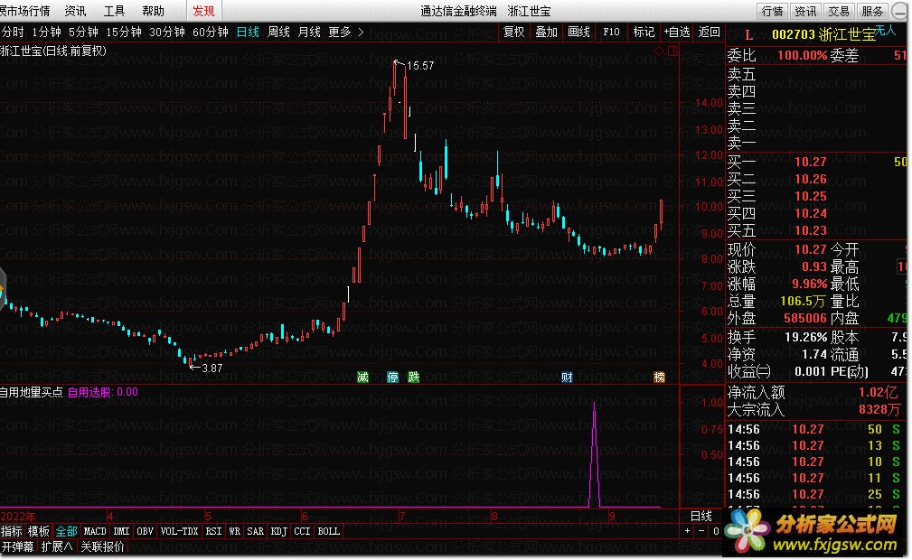This screenshot has width=912, height=560.
Task: Toggle 关联报价 linked quotes
Action: (x=102, y=546)
